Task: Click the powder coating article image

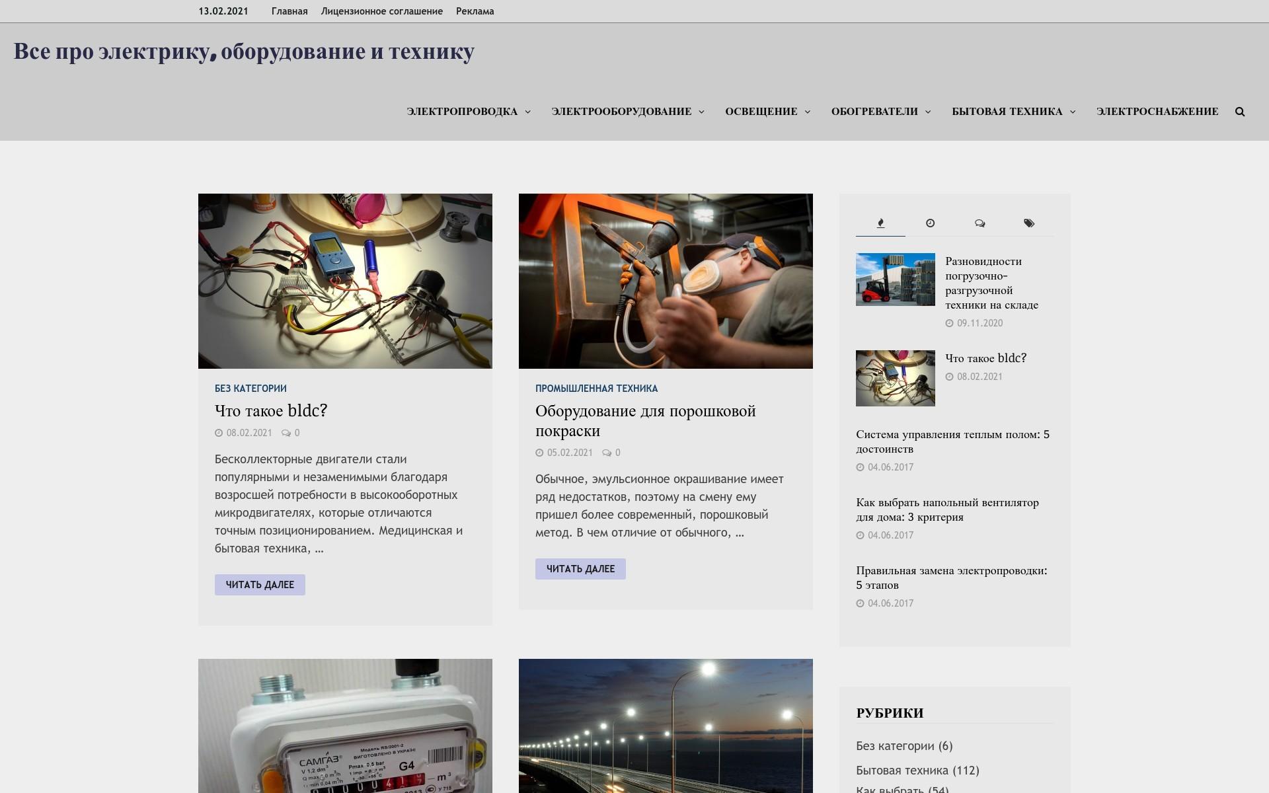Action: click(666, 281)
